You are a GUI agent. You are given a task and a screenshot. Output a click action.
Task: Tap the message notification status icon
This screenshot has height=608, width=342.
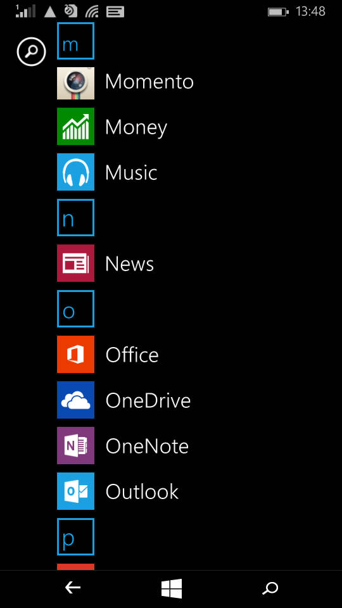(115, 12)
